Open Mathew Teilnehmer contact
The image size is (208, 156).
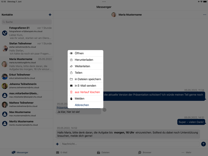tap(27, 105)
